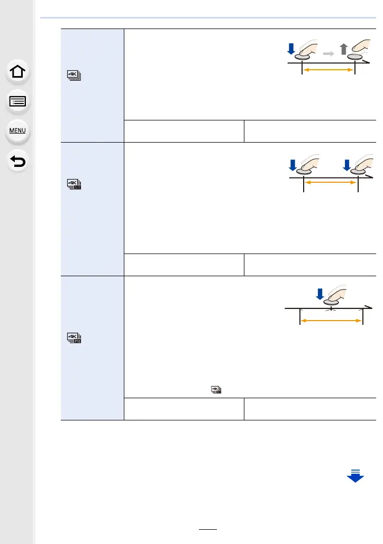
Task: Return to previous page with back arrow
Action: pos(19,161)
